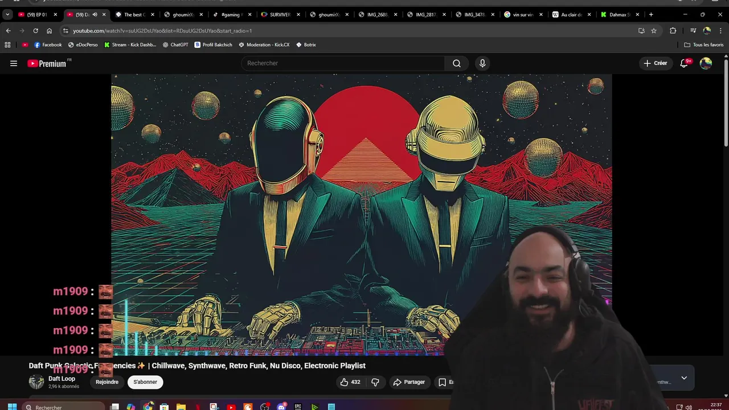Open Task View on taskbar

114,407
